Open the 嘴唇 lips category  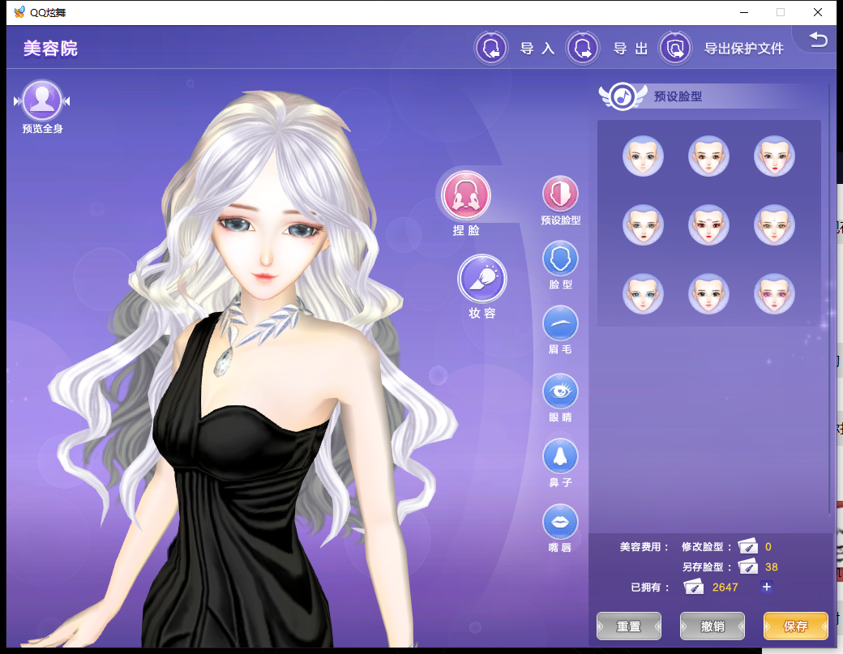pyautogui.click(x=560, y=521)
